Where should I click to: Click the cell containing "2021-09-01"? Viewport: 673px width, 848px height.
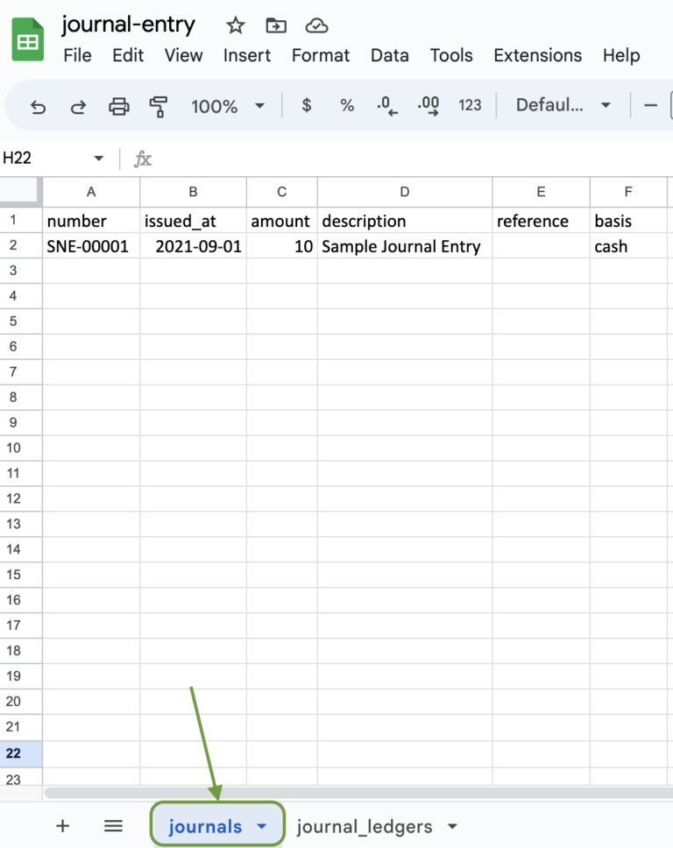[193, 245]
